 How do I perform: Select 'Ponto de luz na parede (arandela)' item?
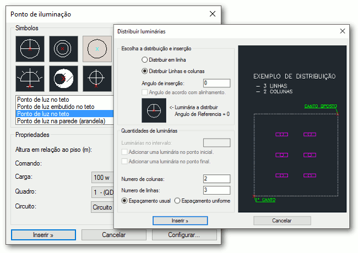tap(64, 121)
